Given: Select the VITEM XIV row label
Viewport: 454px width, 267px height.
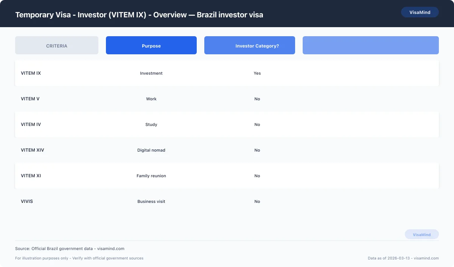Looking at the screenshot, I should pos(33,150).
